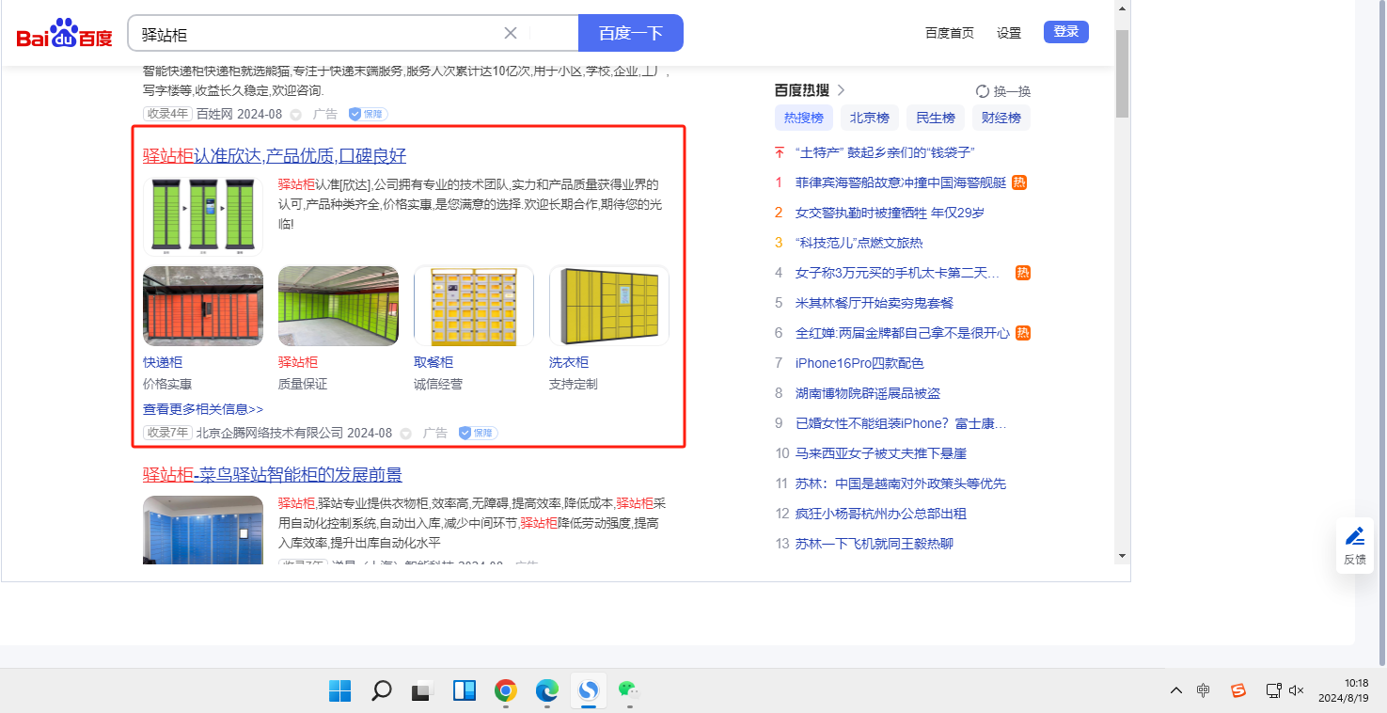Open the yellow 洗衣柜 thumbnail
Screen dimensions: 1387x713
point(609,306)
